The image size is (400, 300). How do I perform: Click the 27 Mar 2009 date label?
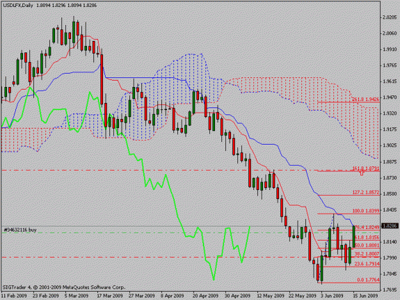click(142, 296)
